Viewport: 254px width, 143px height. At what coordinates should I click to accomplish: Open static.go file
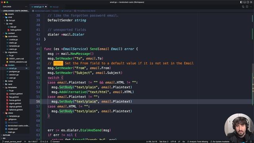[13, 43]
